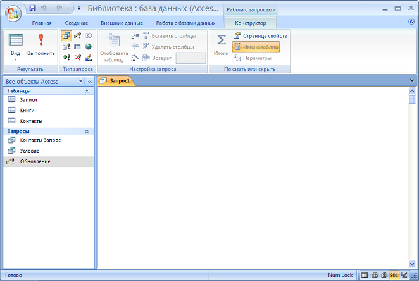
Task: Select the Конструктор ribbon tab
Action: (x=251, y=23)
